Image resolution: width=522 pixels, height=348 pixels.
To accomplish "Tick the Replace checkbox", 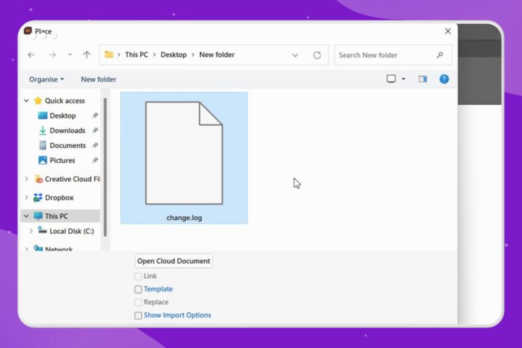I will click(138, 302).
